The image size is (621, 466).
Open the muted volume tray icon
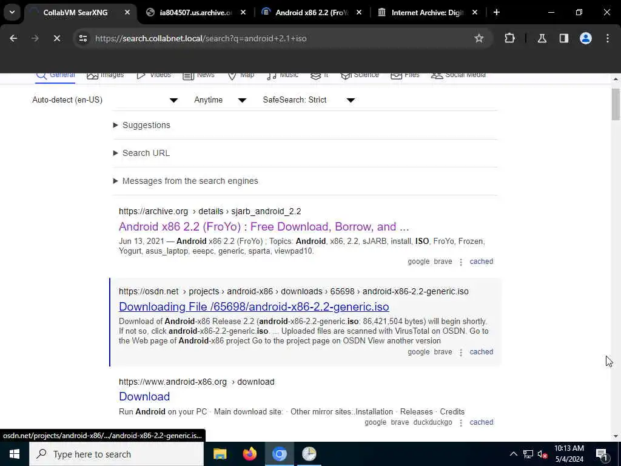[542, 454]
